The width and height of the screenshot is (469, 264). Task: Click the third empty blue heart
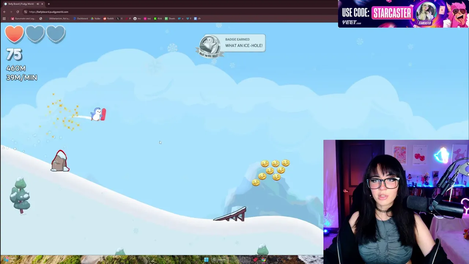56,34
